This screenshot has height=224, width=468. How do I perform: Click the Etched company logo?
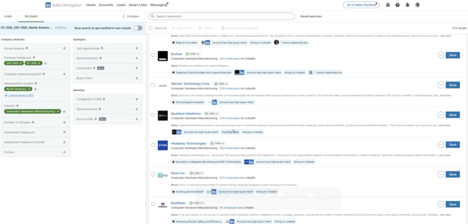point(163,56)
